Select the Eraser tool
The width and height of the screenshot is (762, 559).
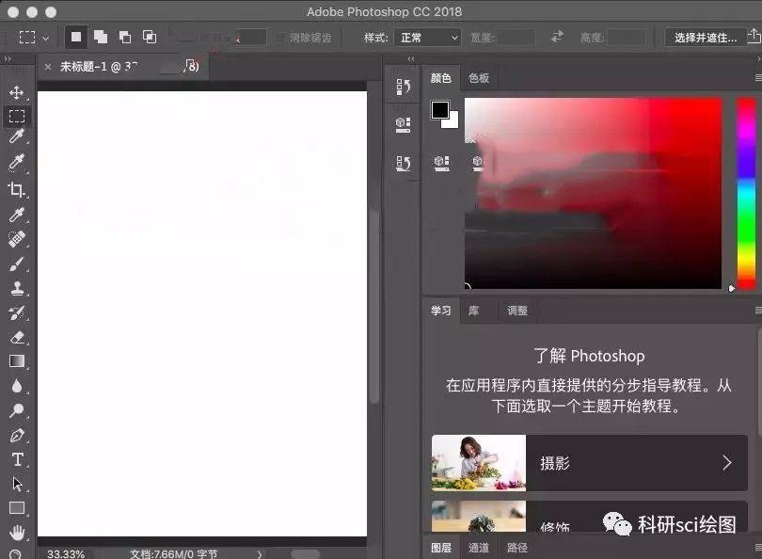tap(17, 337)
